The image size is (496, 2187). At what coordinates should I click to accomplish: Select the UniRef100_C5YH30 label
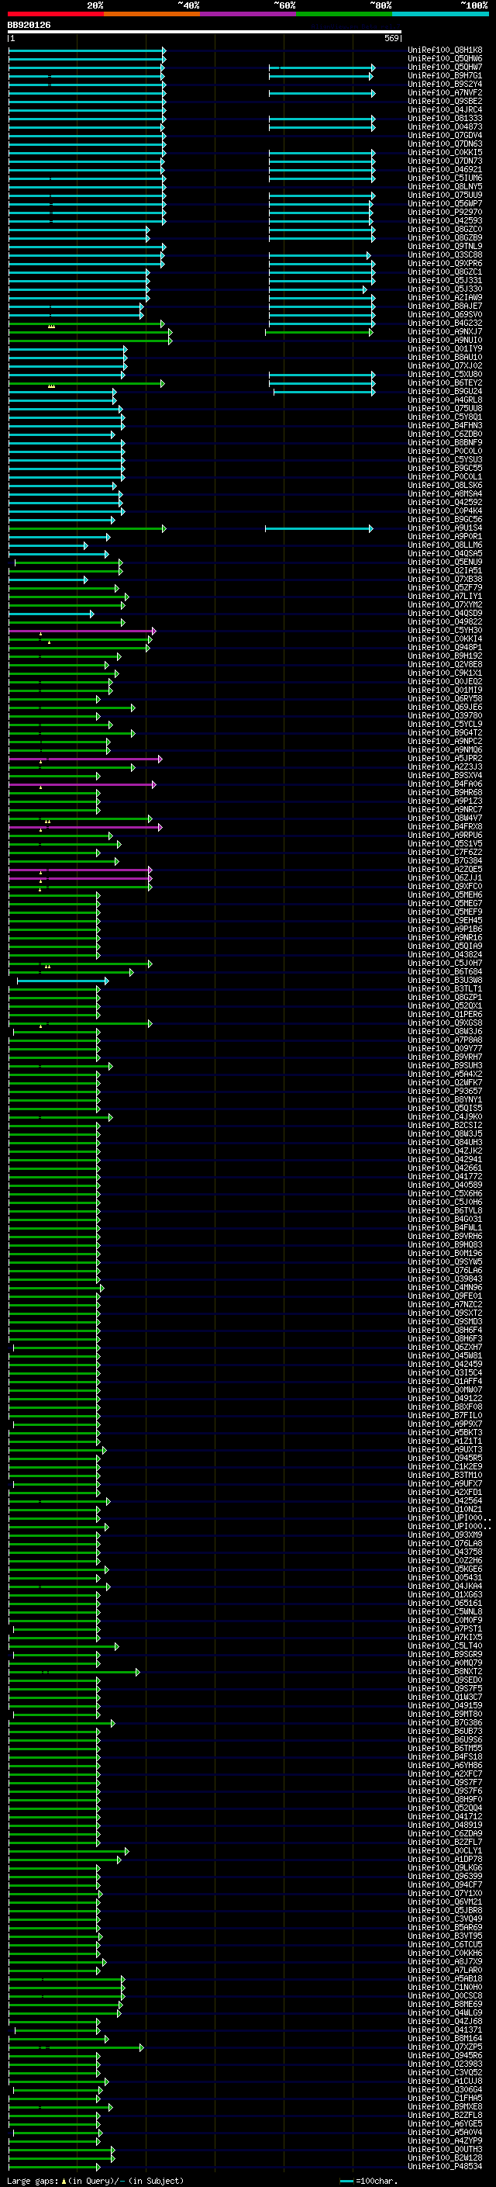(x=445, y=631)
